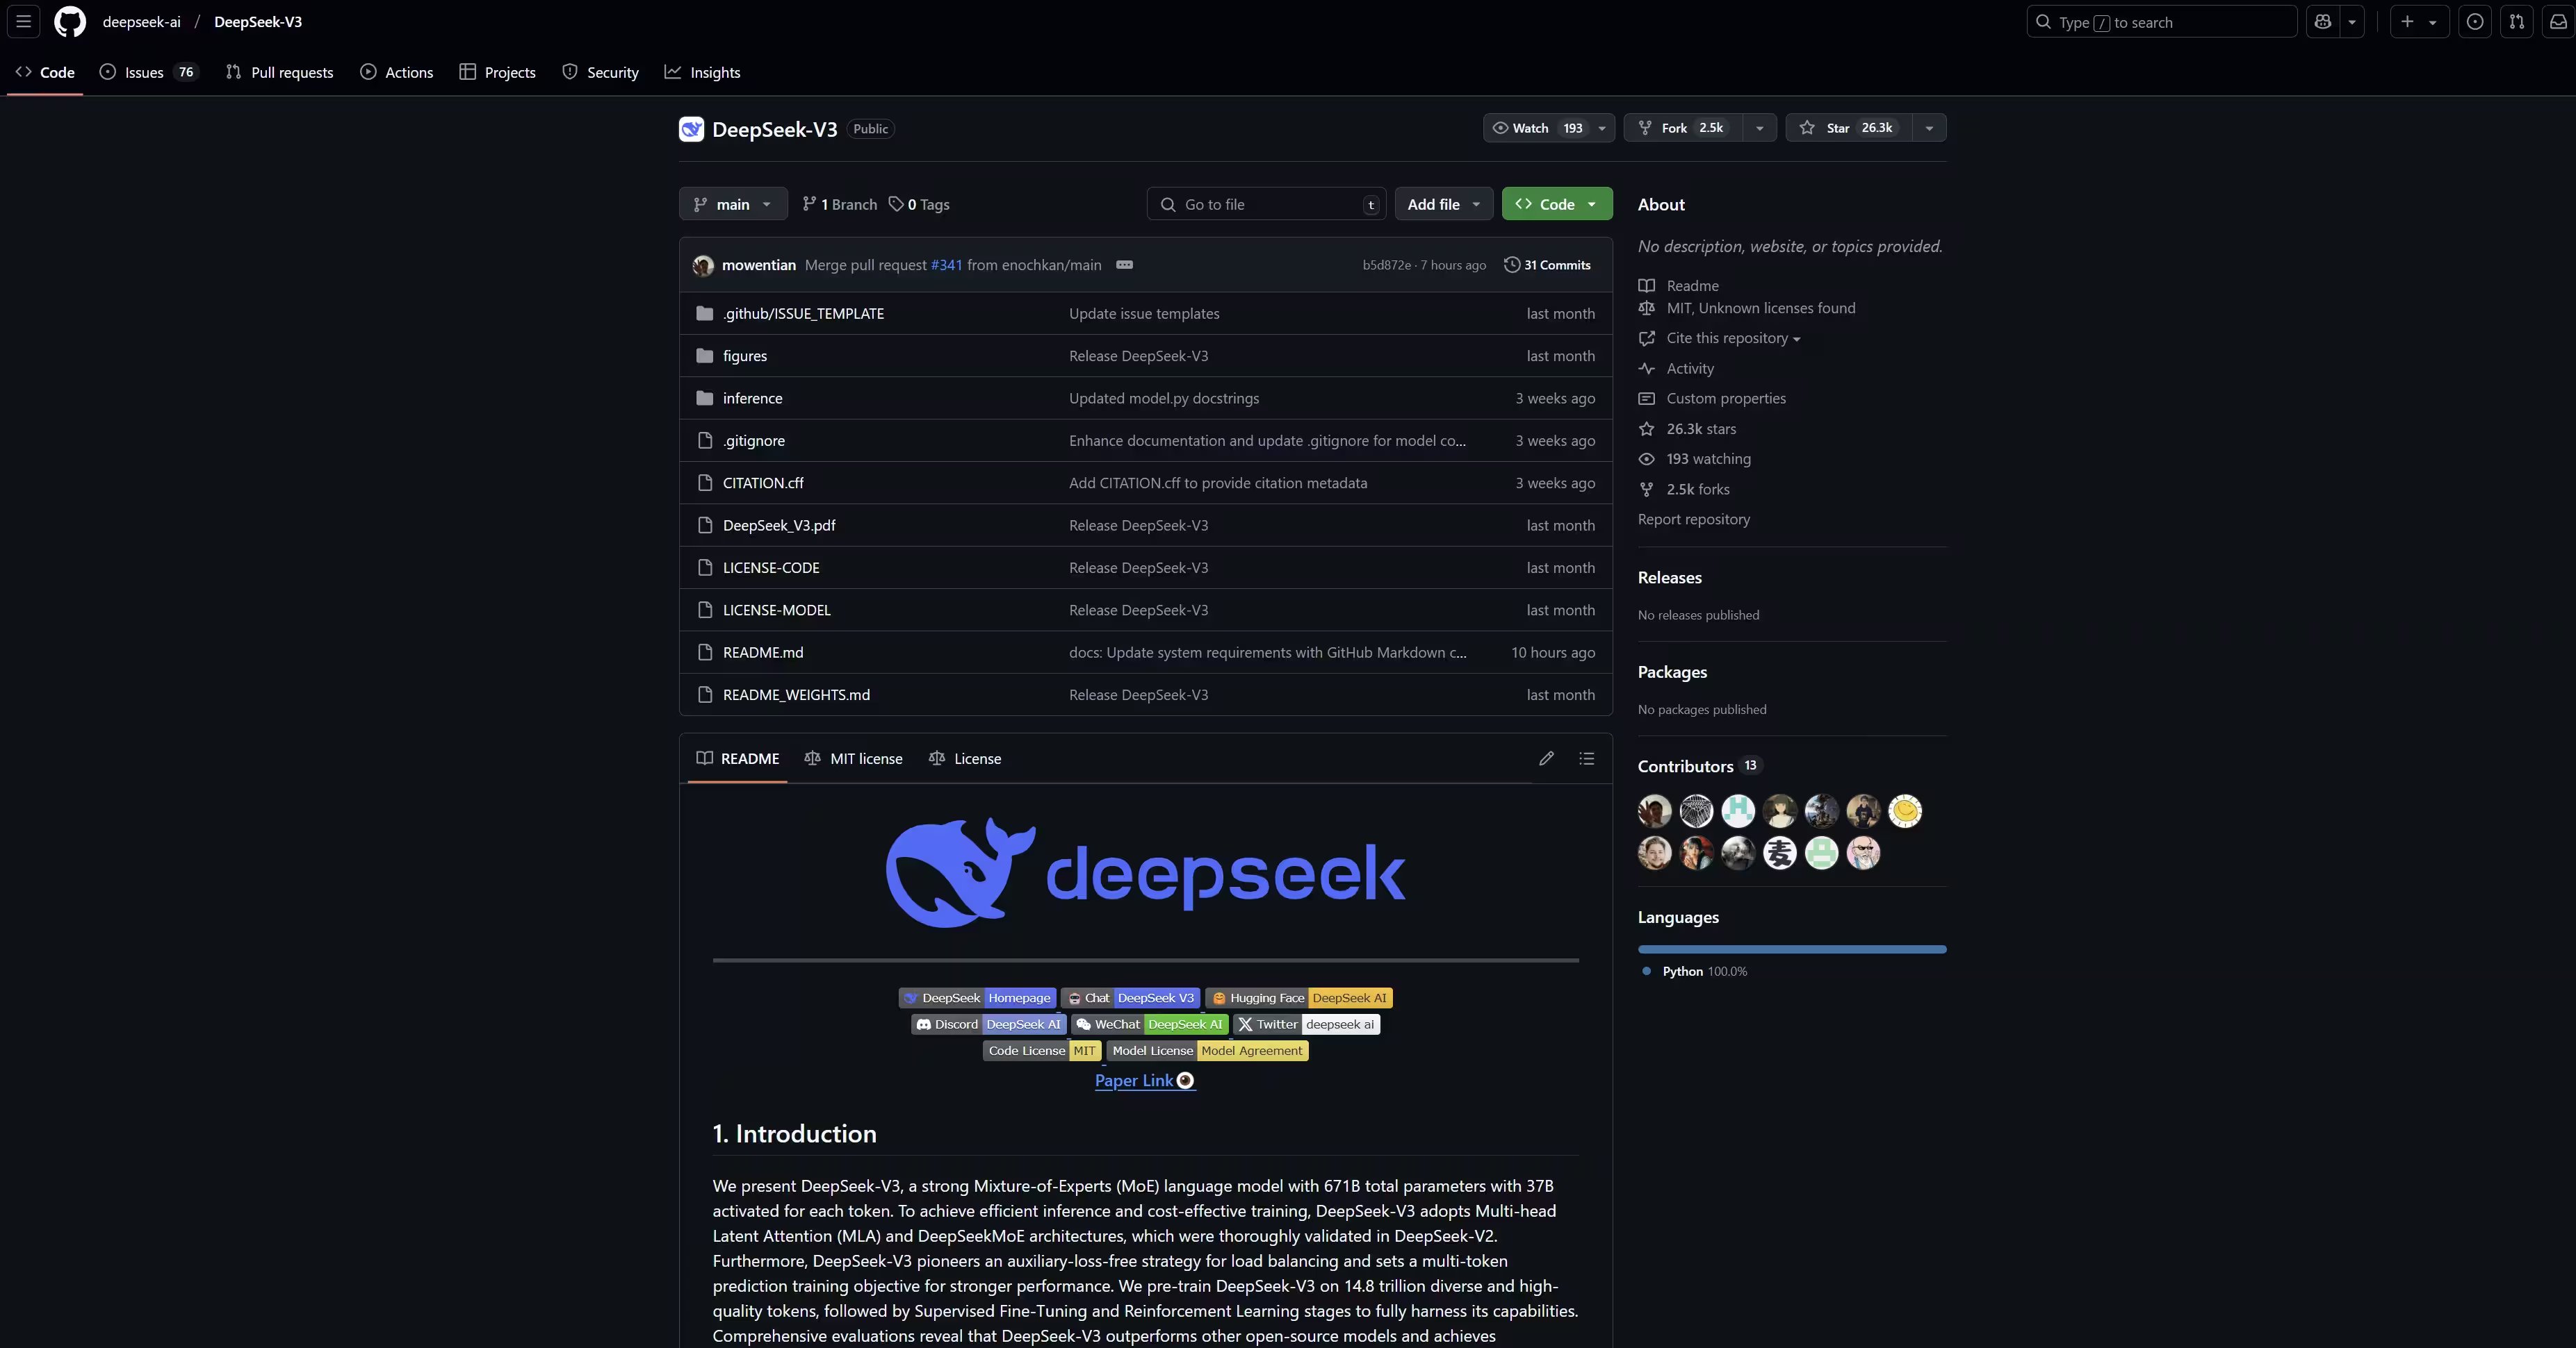The height and width of the screenshot is (1348, 2576).
Task: Expand commit message ellipsis button
Action: pos(1124,265)
